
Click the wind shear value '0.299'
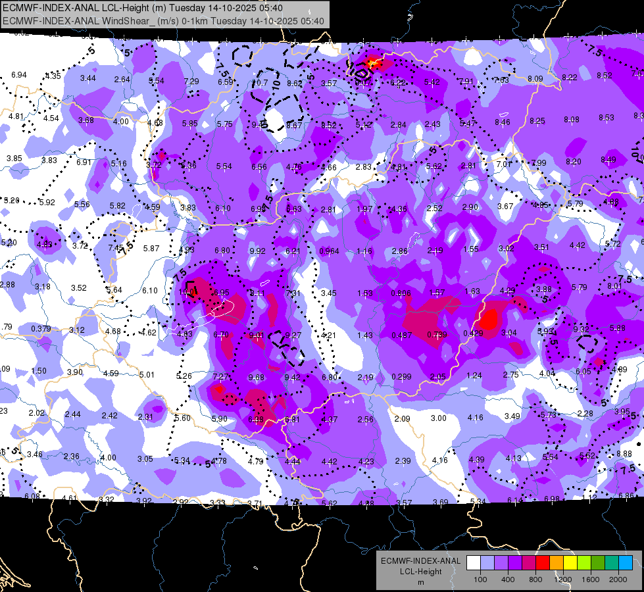click(x=402, y=377)
